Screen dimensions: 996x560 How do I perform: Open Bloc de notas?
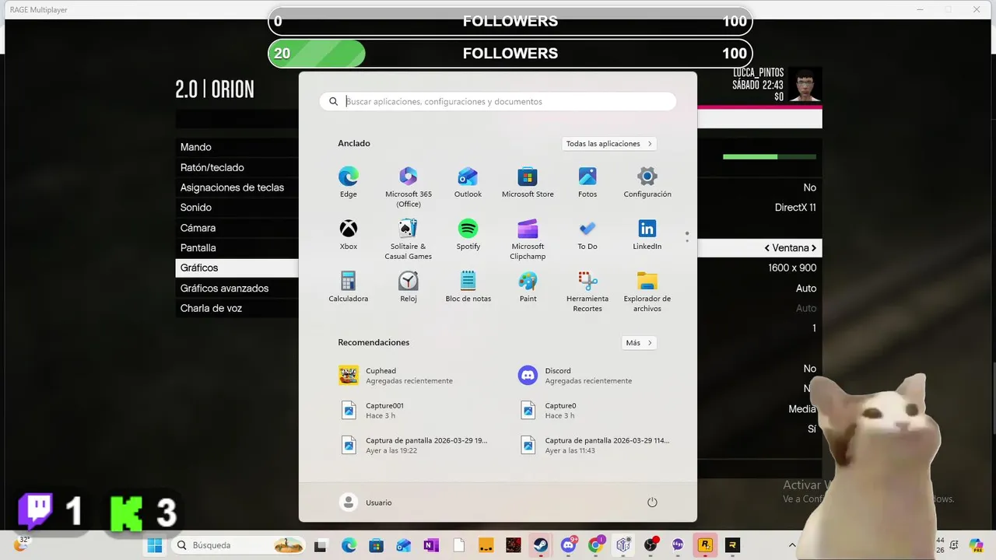tap(468, 287)
